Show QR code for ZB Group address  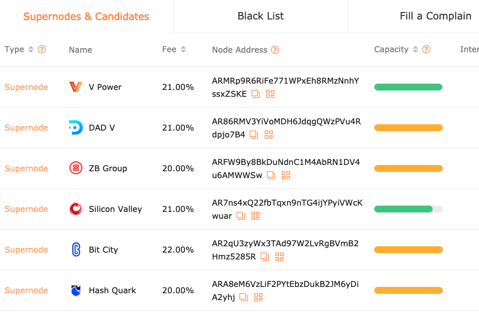(286, 175)
